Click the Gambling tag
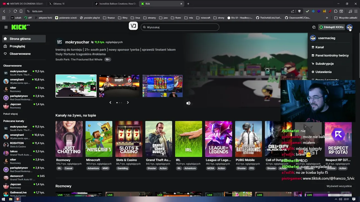This screenshot has height=202, width=360. pyautogui.click(x=123, y=168)
